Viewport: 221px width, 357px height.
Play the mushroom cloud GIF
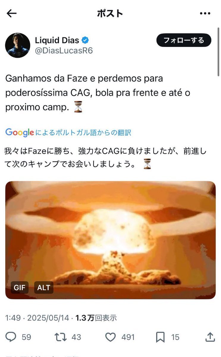110,240
